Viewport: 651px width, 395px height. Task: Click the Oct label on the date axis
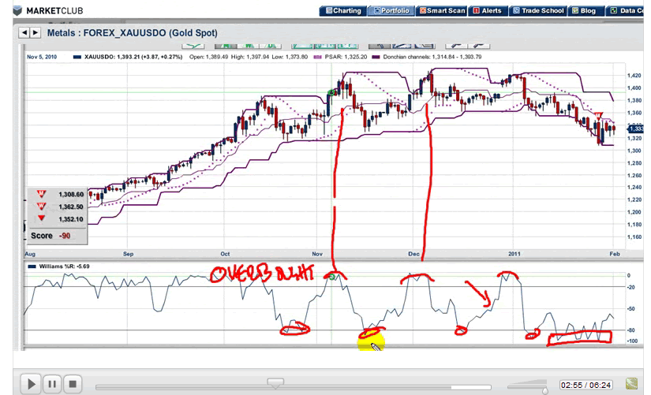[225, 254]
